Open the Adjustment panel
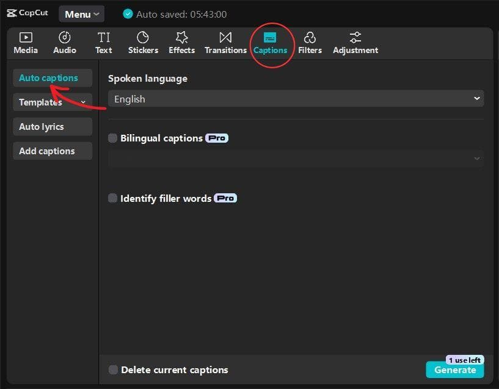Screen dimensions: 499x389 click(x=355, y=43)
